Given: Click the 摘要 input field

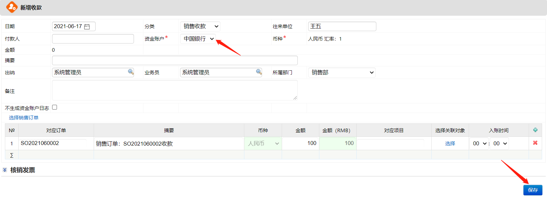Looking at the screenshot, I should pyautogui.click(x=175, y=60).
